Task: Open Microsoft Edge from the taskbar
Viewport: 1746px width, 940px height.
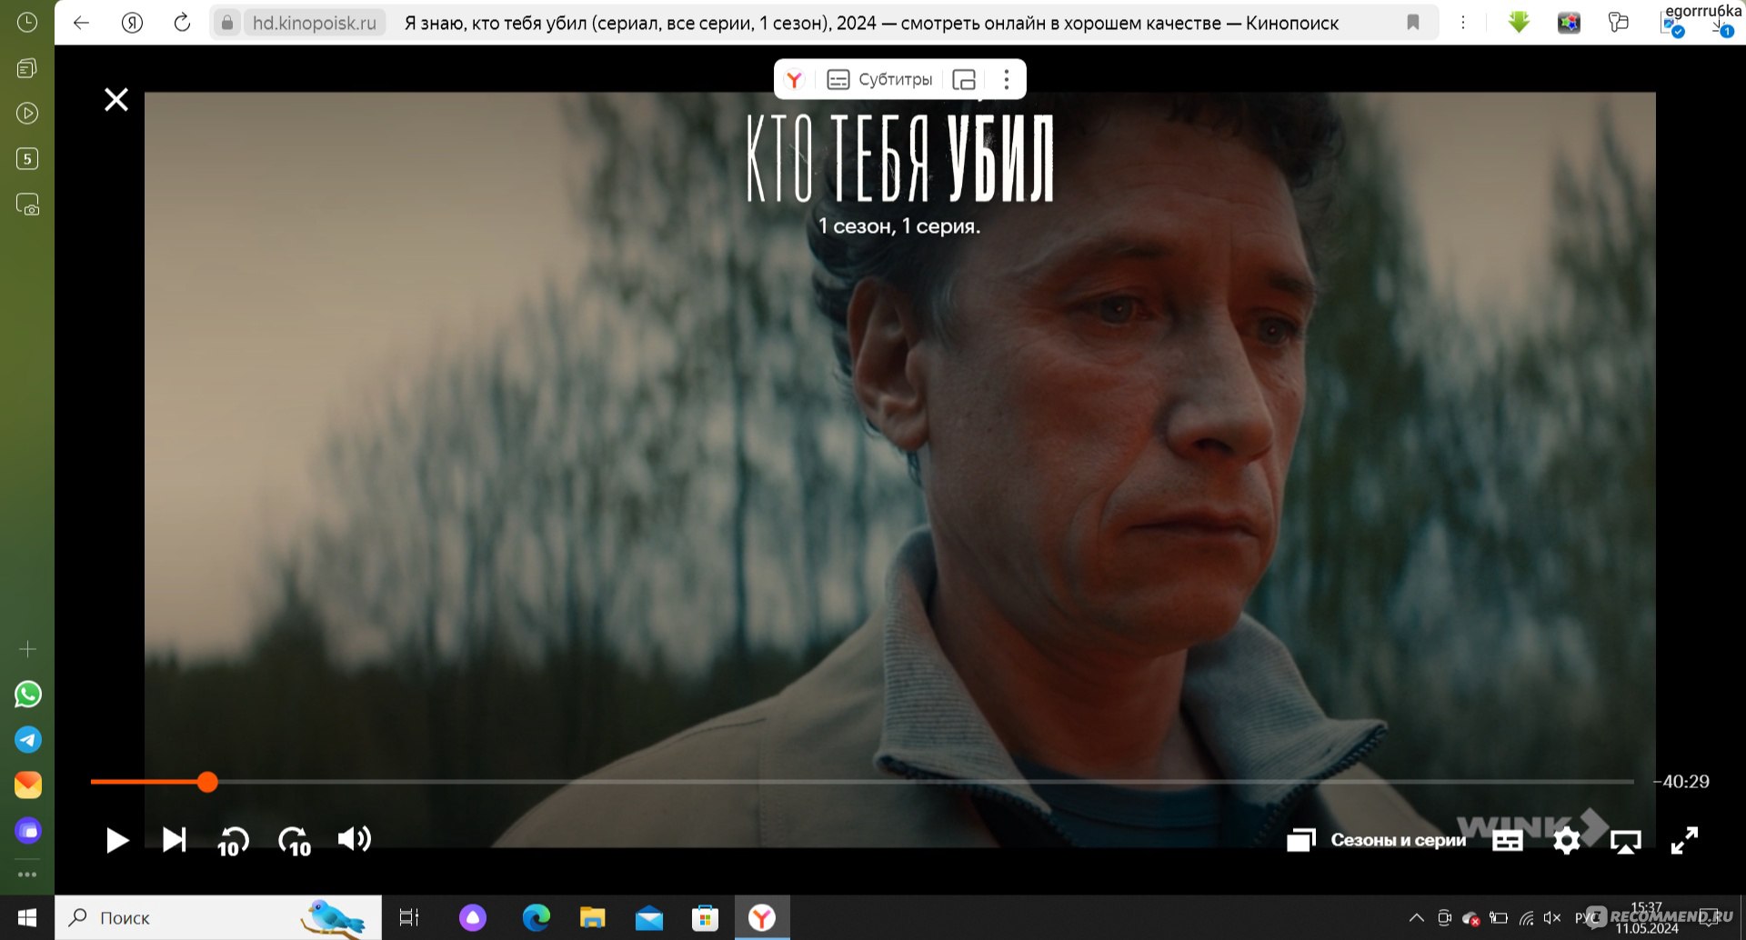Action: [536, 918]
